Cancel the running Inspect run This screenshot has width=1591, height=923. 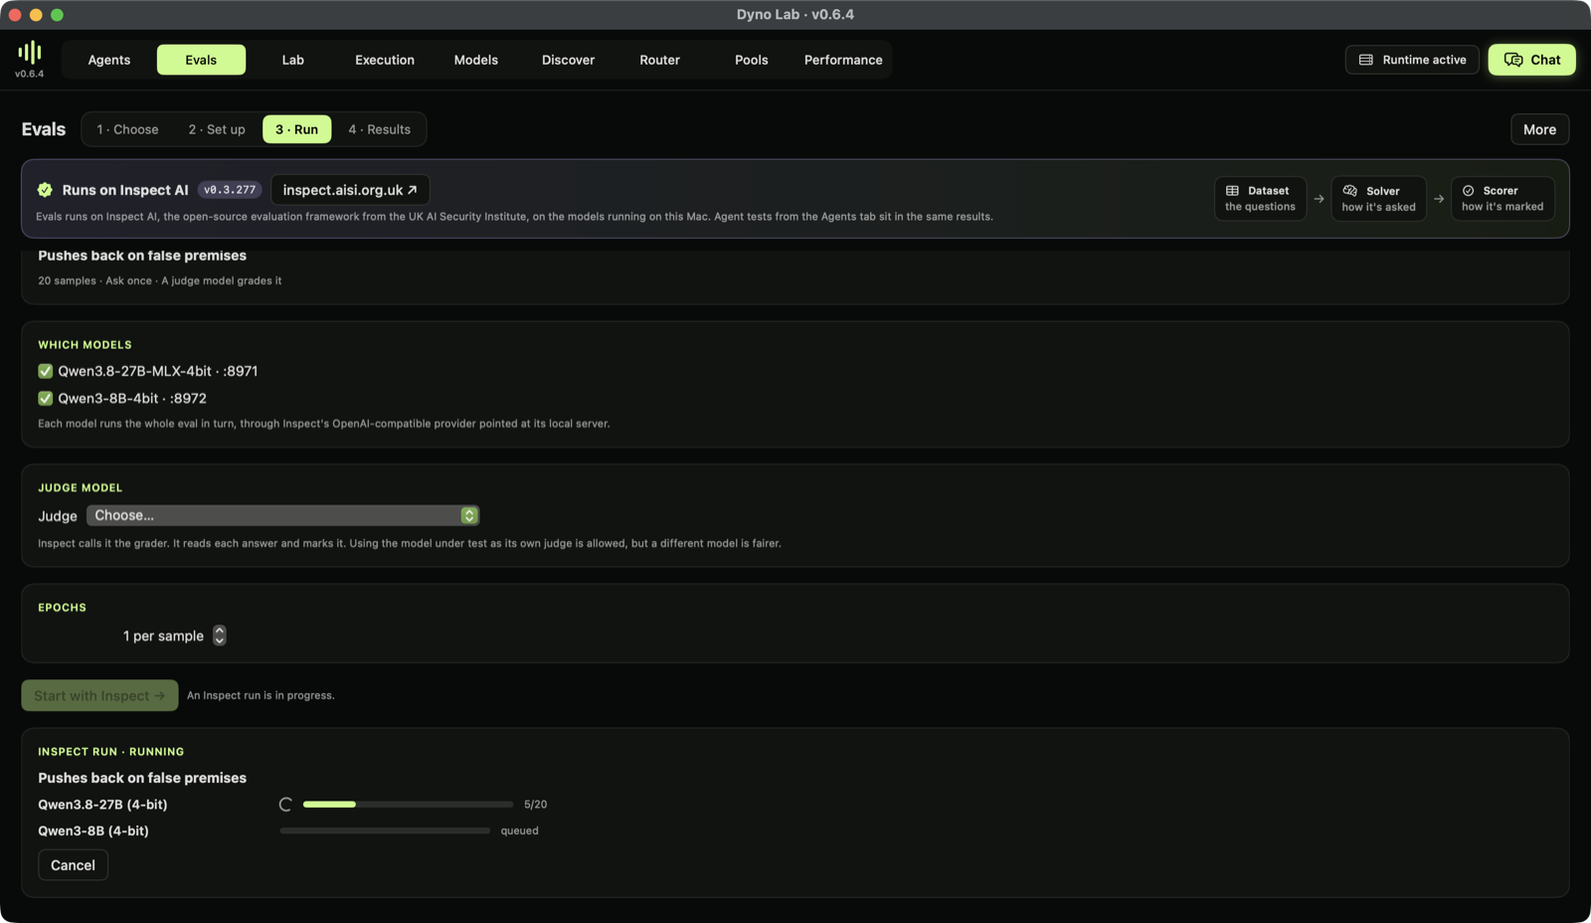73,865
